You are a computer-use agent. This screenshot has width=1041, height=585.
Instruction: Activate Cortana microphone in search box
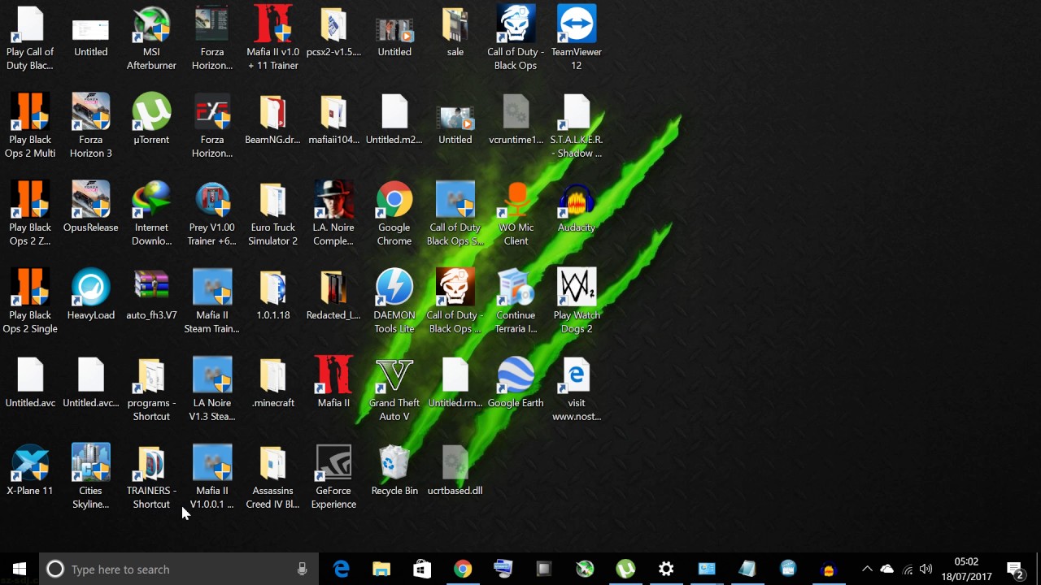point(302,569)
